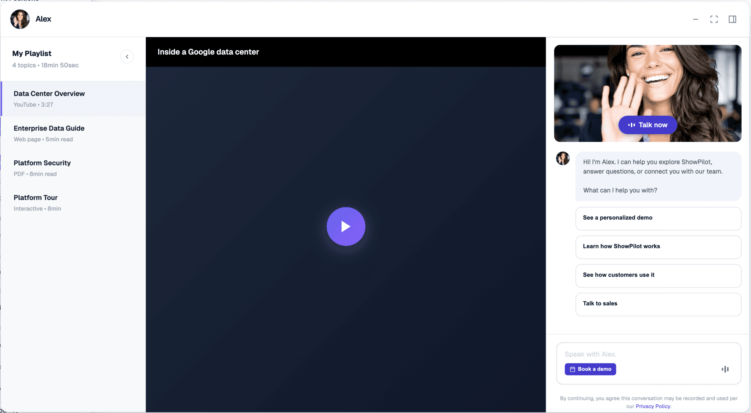Collapse the My Playlist sidebar
751x413 pixels.
click(127, 56)
